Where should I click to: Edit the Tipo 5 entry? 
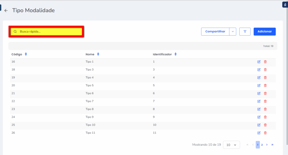point(259,85)
